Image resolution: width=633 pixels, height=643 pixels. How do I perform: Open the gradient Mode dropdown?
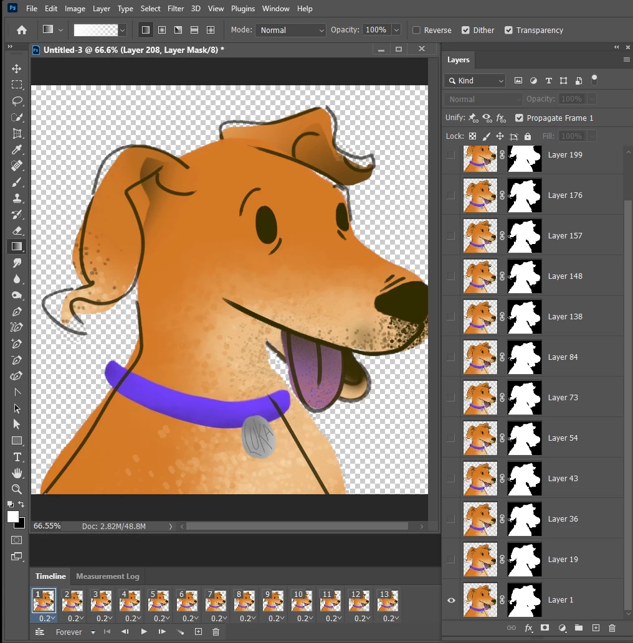290,31
